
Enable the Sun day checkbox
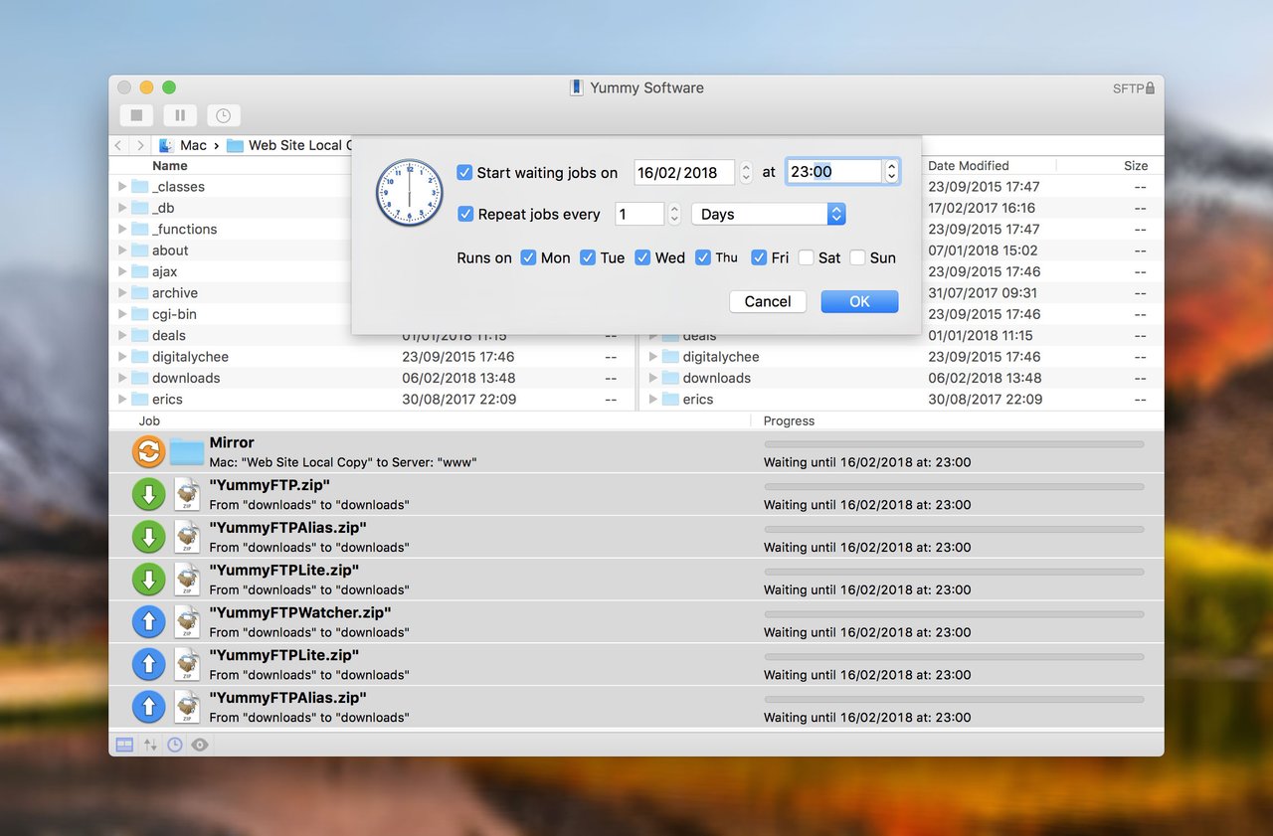coord(857,257)
